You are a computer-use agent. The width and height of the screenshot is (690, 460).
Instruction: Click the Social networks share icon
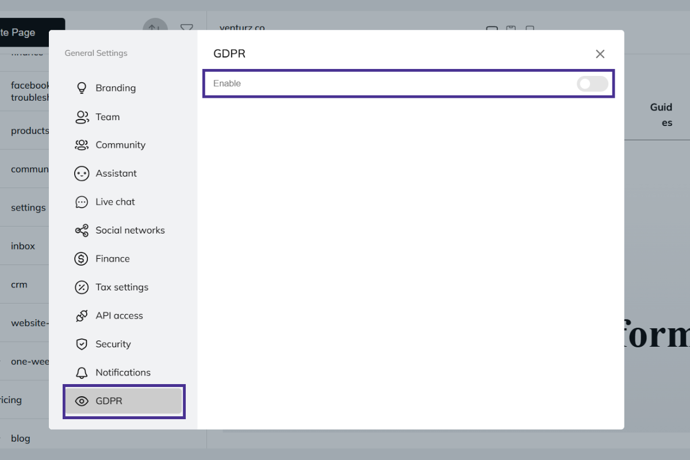tap(82, 231)
